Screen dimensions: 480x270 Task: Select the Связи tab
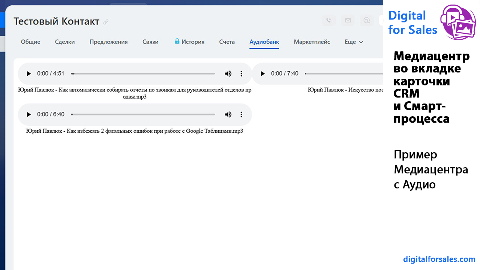pyautogui.click(x=150, y=42)
